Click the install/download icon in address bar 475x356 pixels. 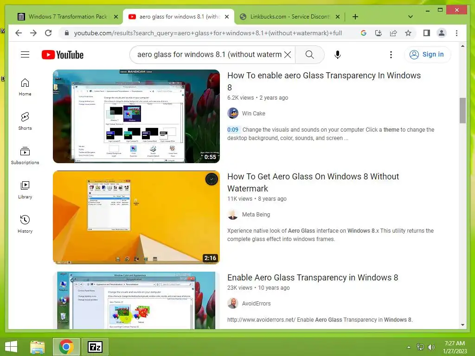pyautogui.click(x=379, y=33)
